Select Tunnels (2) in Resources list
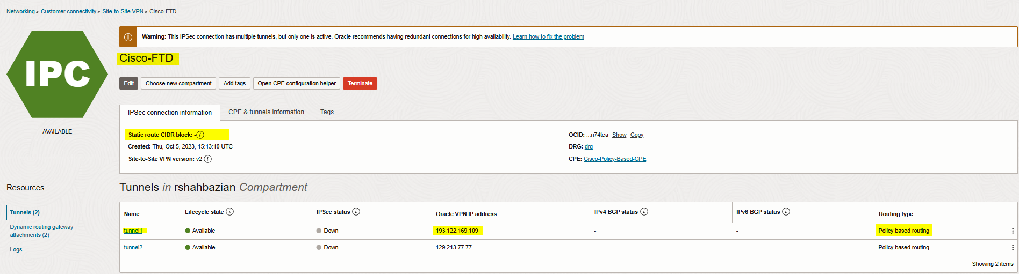 pos(25,212)
